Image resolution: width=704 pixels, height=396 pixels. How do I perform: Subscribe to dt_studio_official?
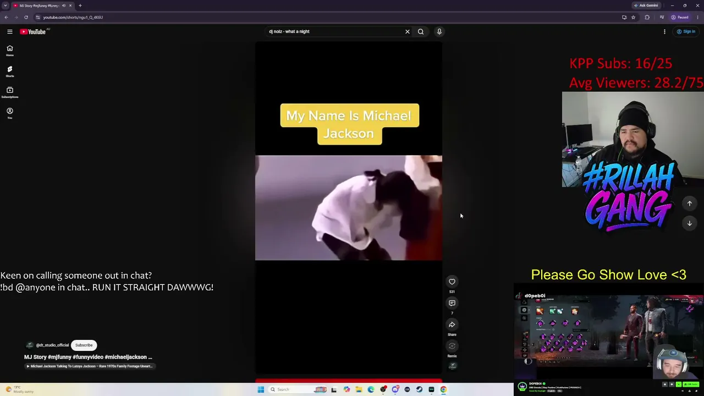[84, 345]
